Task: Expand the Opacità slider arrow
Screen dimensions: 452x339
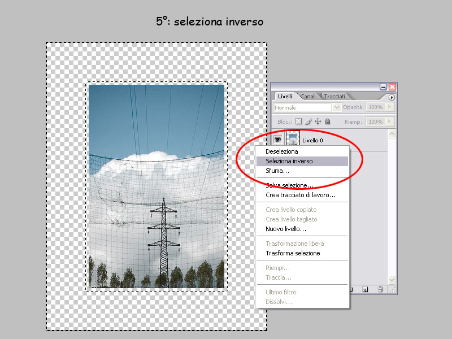Action: click(388, 107)
